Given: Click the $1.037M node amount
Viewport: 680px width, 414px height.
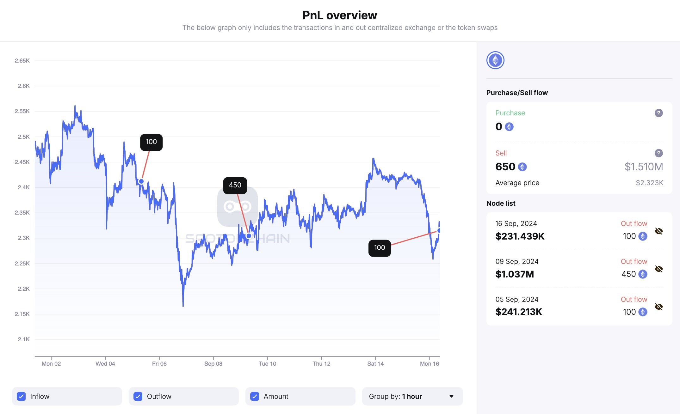Looking at the screenshot, I should point(515,274).
